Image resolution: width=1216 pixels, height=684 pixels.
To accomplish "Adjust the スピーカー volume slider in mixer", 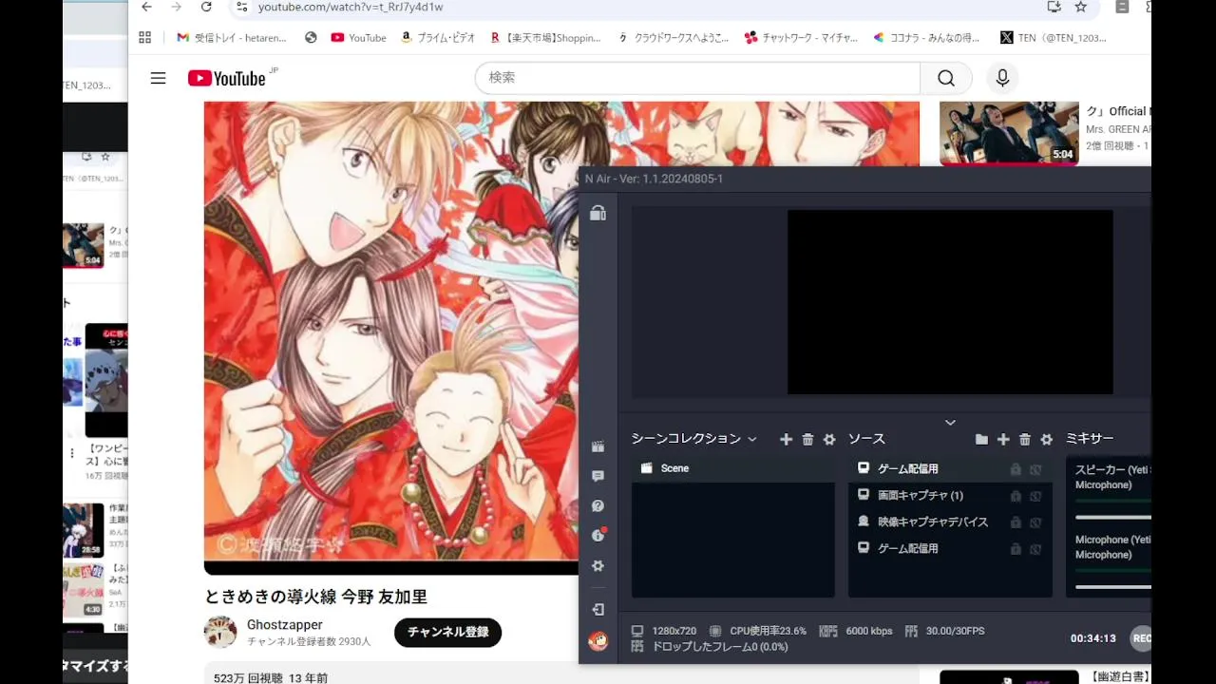I will (1113, 518).
